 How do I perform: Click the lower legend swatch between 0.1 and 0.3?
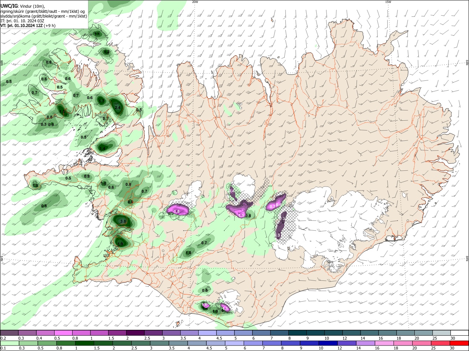pos(9,343)
